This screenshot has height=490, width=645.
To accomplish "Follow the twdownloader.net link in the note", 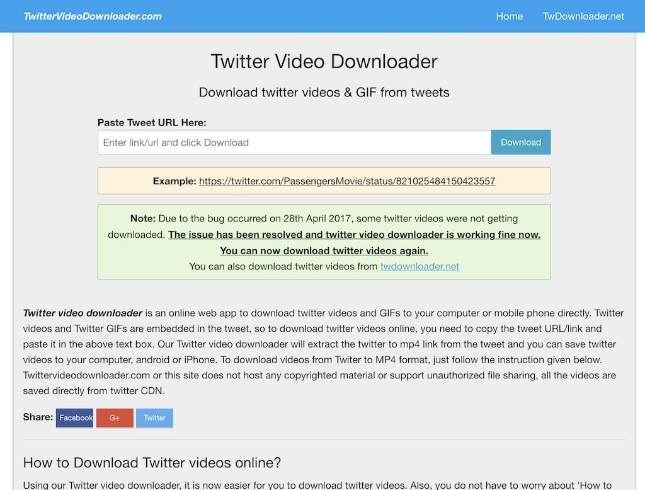I will 420,266.
